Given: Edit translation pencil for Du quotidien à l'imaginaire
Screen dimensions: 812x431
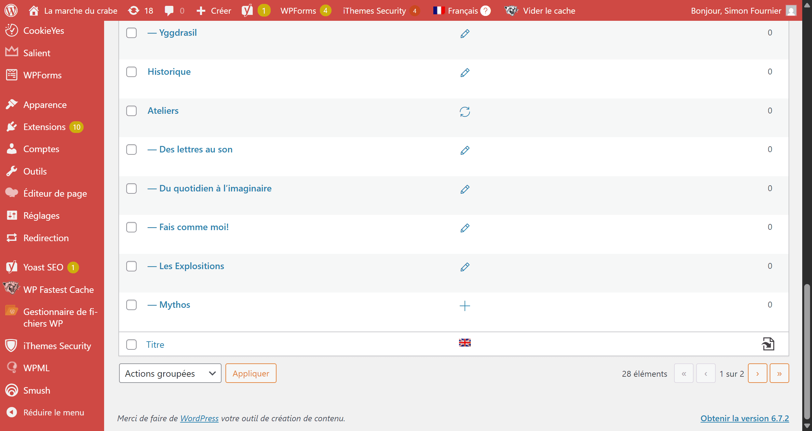Looking at the screenshot, I should pyautogui.click(x=465, y=189).
